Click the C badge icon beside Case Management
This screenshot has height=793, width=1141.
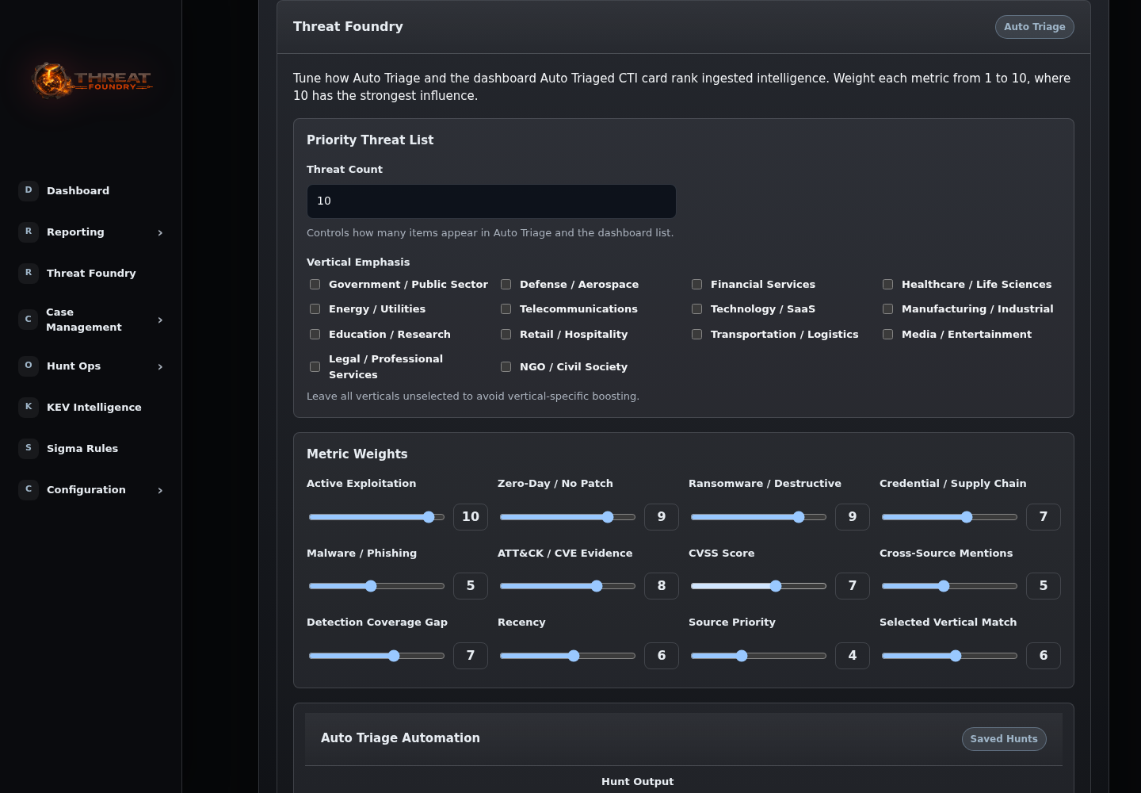[x=29, y=320]
